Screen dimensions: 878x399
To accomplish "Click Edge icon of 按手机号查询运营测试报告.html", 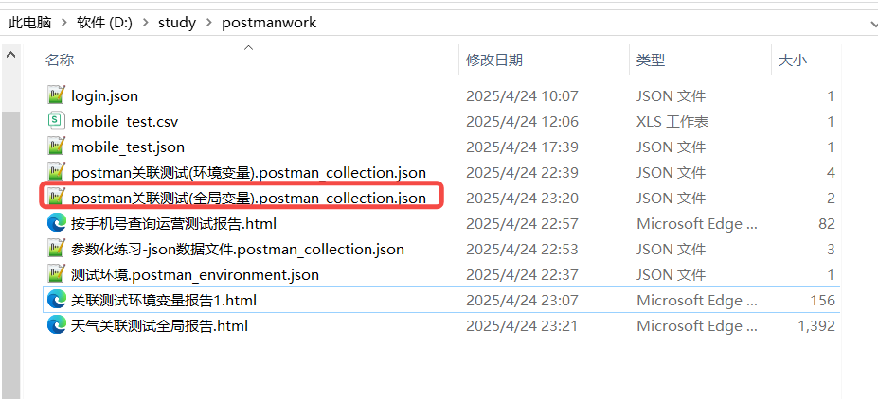I will [x=56, y=223].
